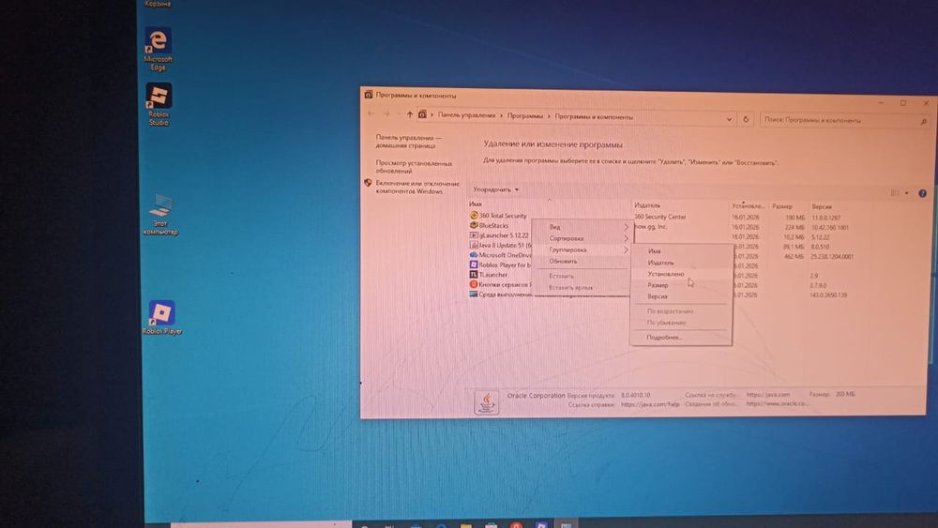Click the 360 Total Security program icon
The width and height of the screenshot is (938, 528).
click(474, 216)
